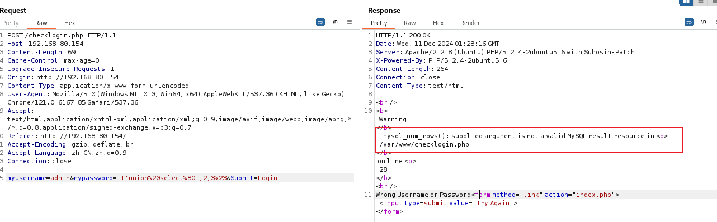Click the X-Powered-By: PHP/5.2.4-2ubuntu5.6 header
717x222 pixels.
tap(441, 60)
